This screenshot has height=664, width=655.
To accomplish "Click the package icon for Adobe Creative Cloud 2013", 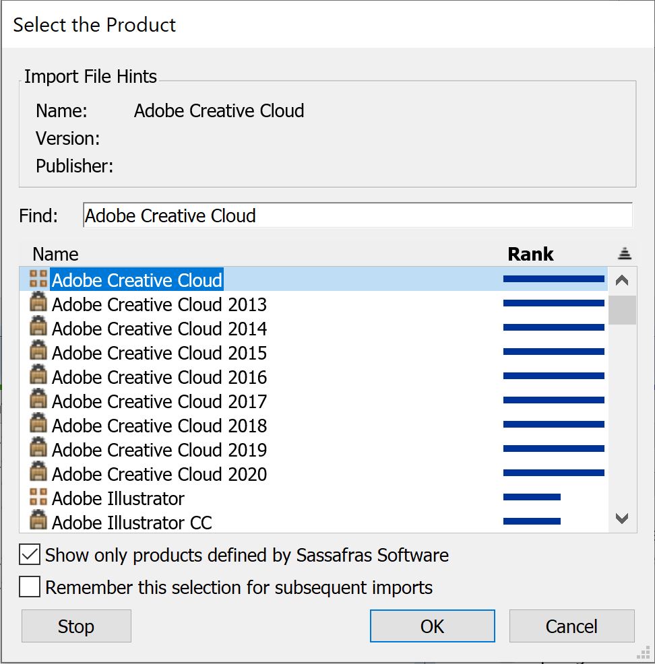I will tap(38, 302).
